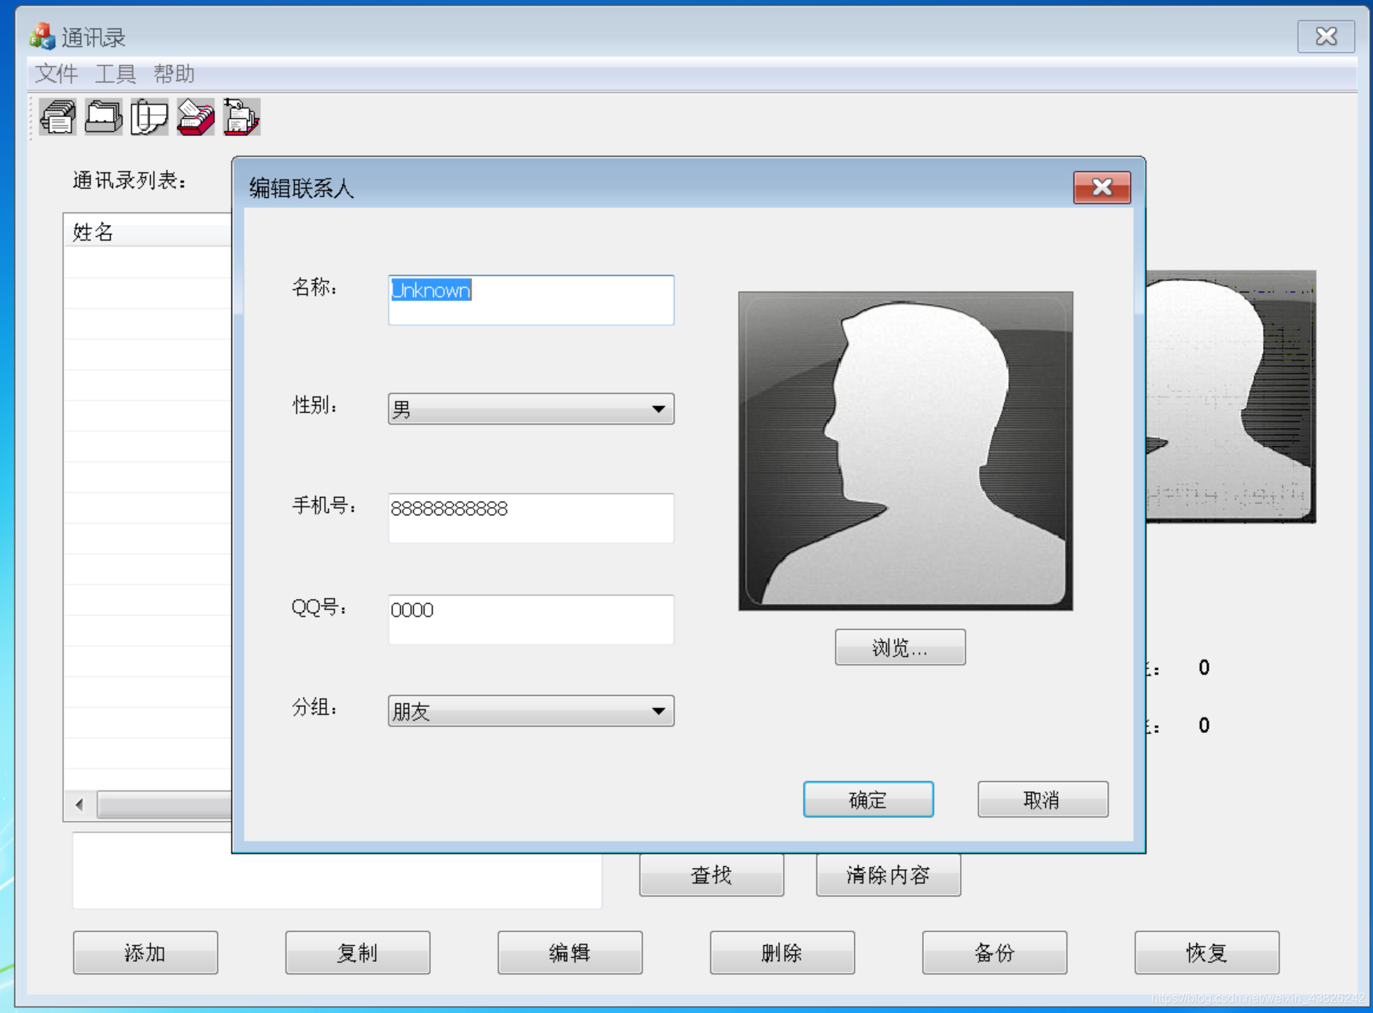The image size is (1373, 1013).
Task: Open the 工具 menu
Action: click(116, 74)
